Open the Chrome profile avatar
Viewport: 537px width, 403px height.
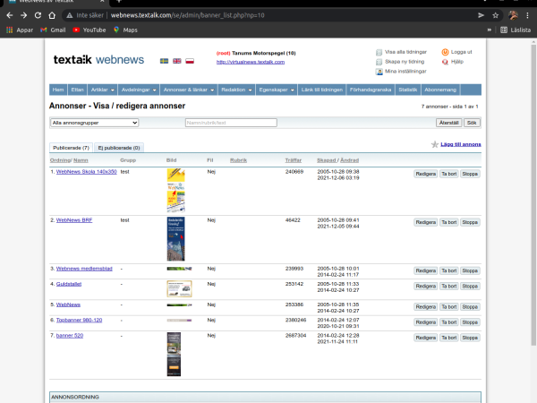[x=513, y=15]
